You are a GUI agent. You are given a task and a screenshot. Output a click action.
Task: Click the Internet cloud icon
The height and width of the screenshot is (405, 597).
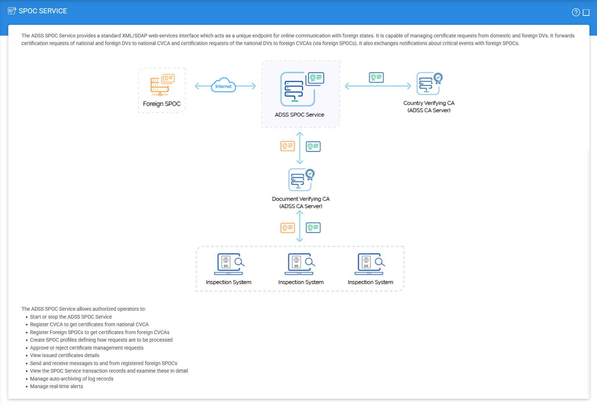[x=224, y=85]
